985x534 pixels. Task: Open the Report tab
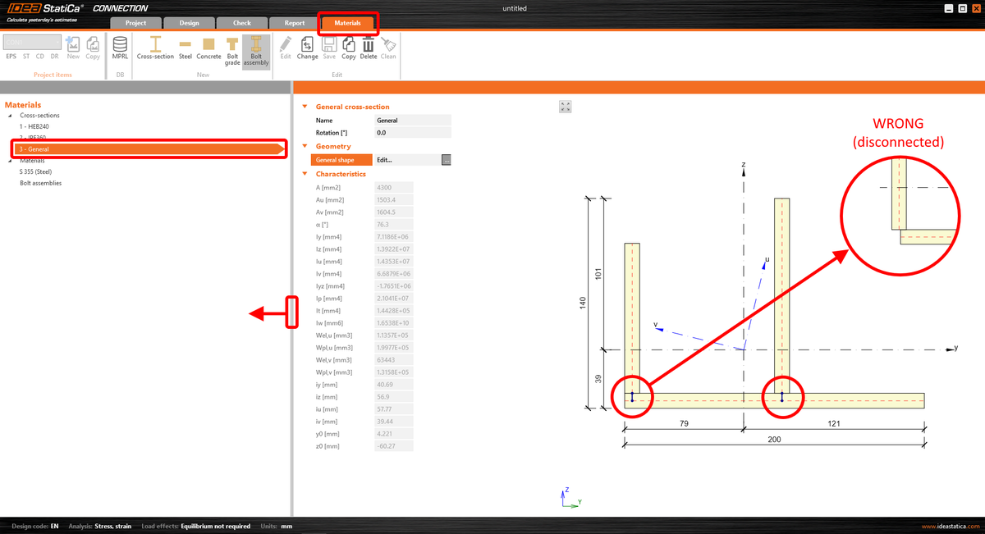[x=293, y=23]
